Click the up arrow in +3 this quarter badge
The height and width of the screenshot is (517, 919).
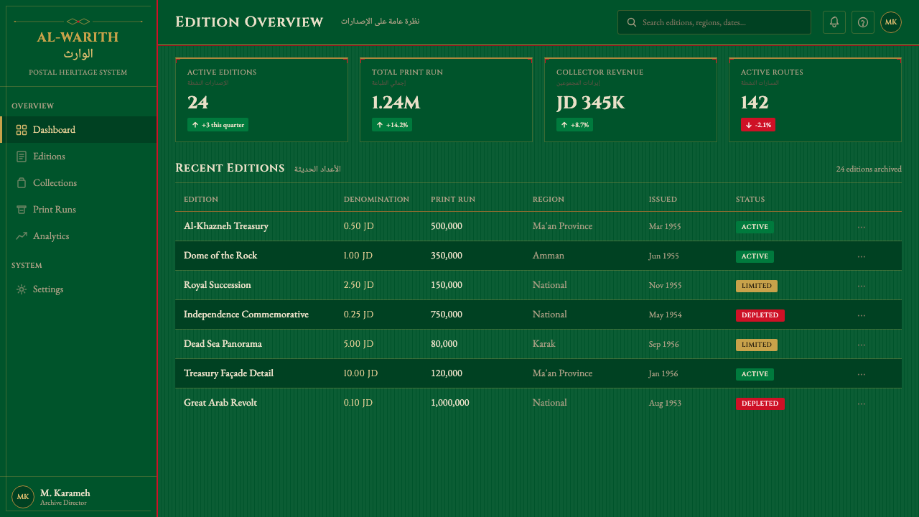coord(195,125)
